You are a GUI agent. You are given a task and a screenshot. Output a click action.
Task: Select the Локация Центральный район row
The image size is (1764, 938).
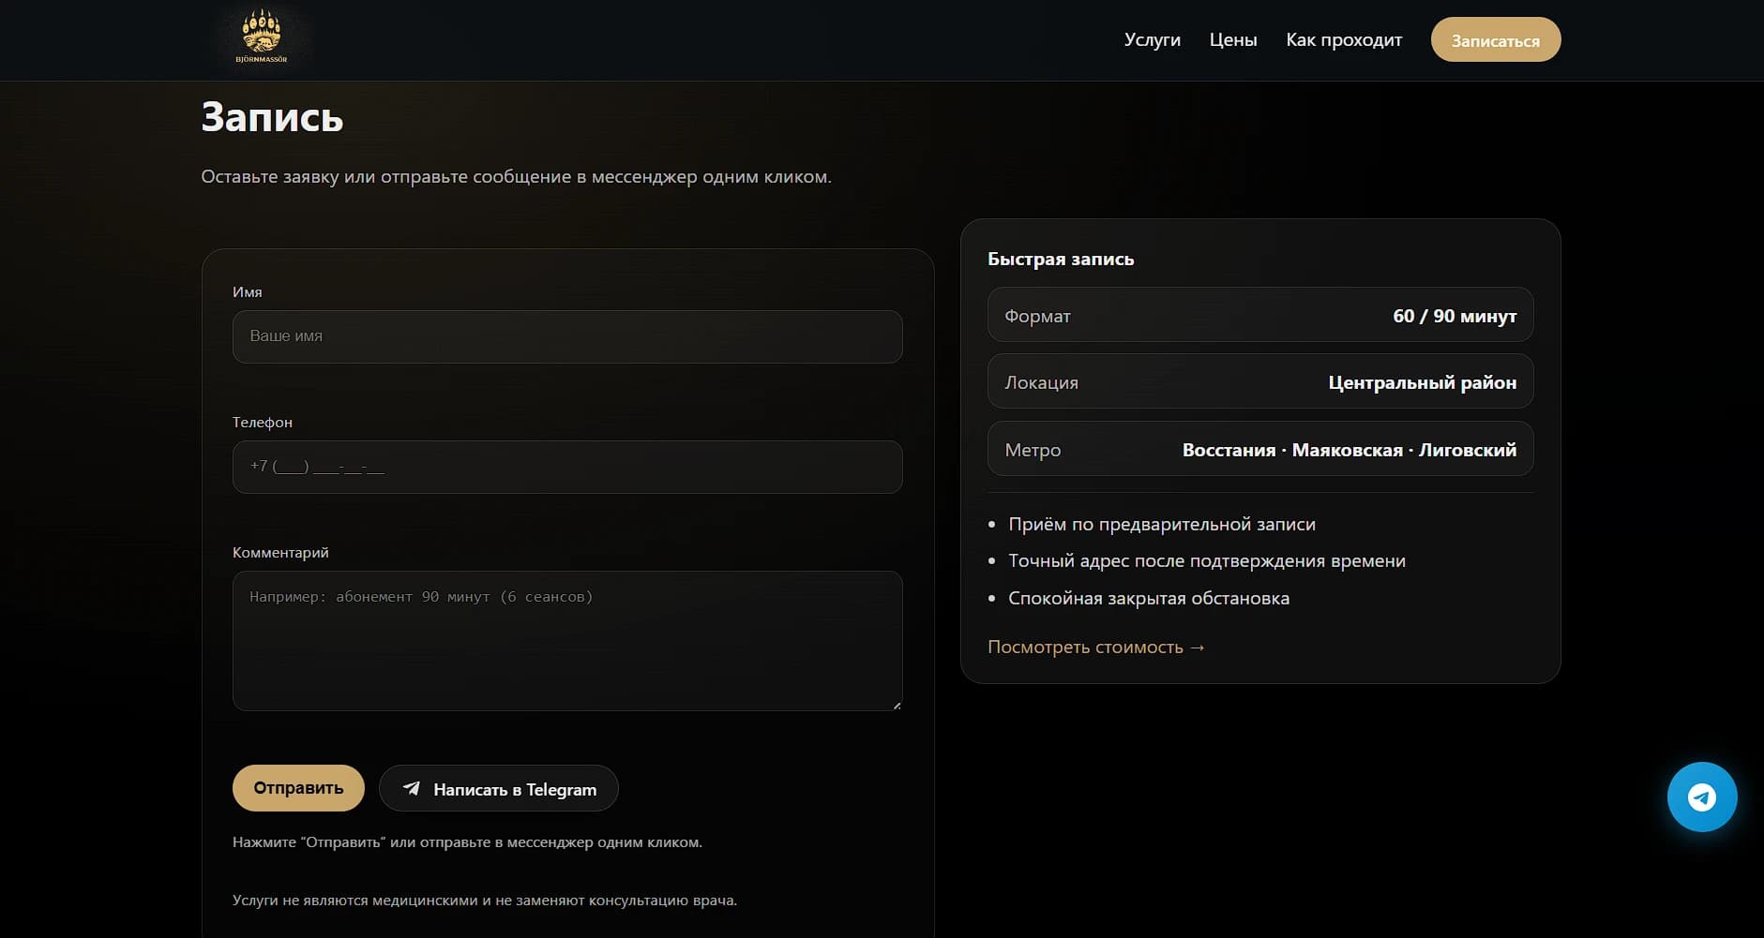(x=1259, y=382)
